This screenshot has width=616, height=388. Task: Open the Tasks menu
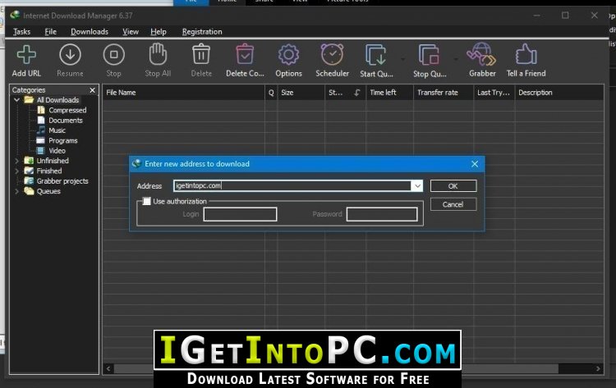tap(21, 32)
